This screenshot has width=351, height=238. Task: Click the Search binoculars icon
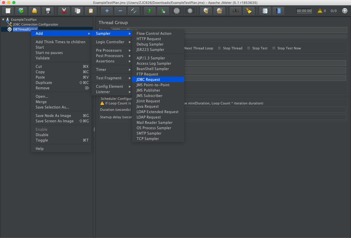[x=236, y=11]
